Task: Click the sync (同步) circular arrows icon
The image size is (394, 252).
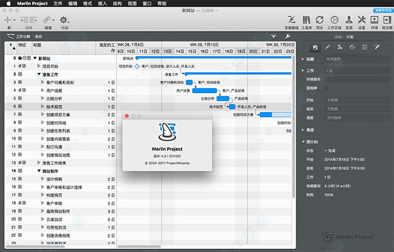Action: point(320,20)
